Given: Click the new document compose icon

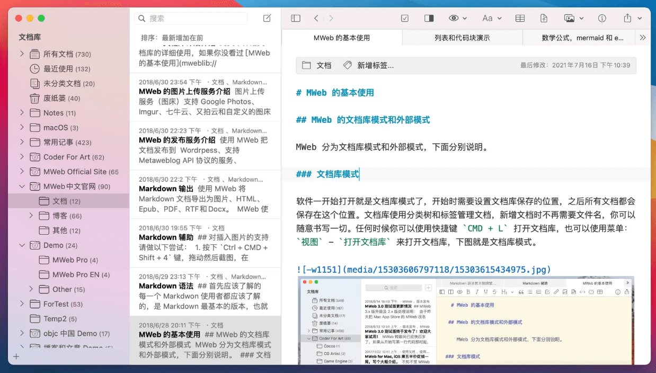Looking at the screenshot, I should coord(267,19).
